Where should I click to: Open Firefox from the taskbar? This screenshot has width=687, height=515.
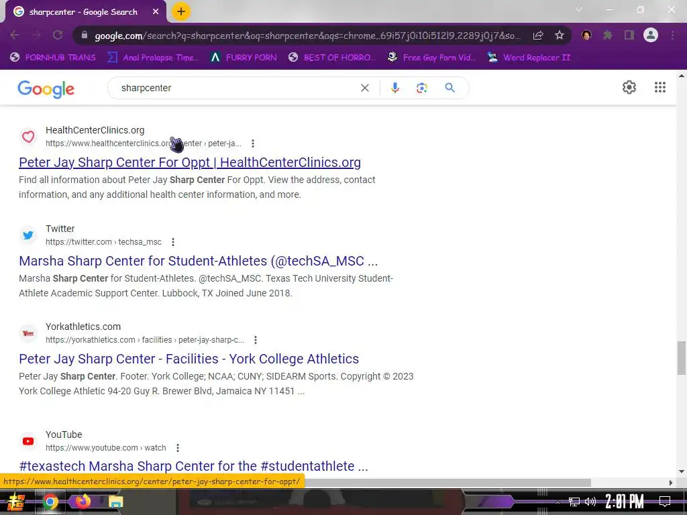(x=83, y=500)
